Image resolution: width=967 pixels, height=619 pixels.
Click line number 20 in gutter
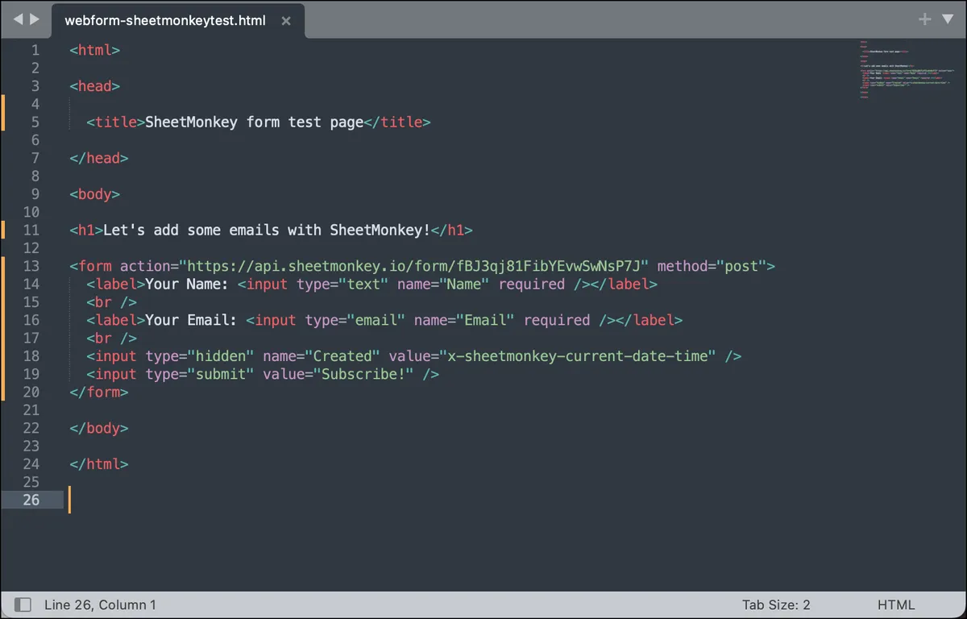click(31, 393)
